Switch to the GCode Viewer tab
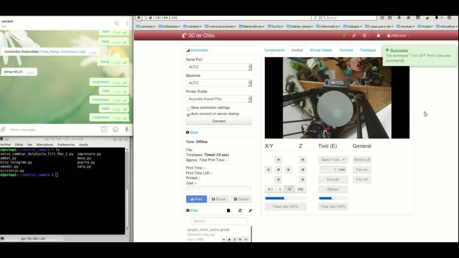Viewport: 459px width, 258px height. tap(321, 50)
